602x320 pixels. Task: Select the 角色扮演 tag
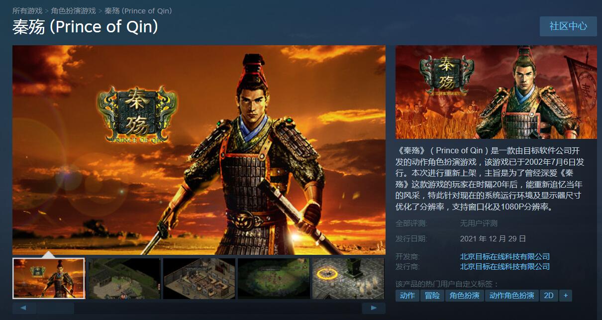pos(464,296)
